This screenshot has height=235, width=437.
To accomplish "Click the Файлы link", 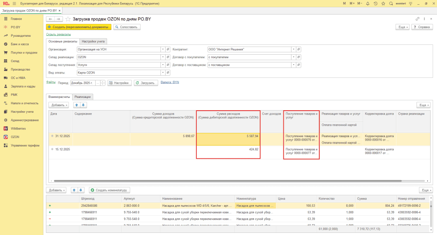I will tap(51, 82).
